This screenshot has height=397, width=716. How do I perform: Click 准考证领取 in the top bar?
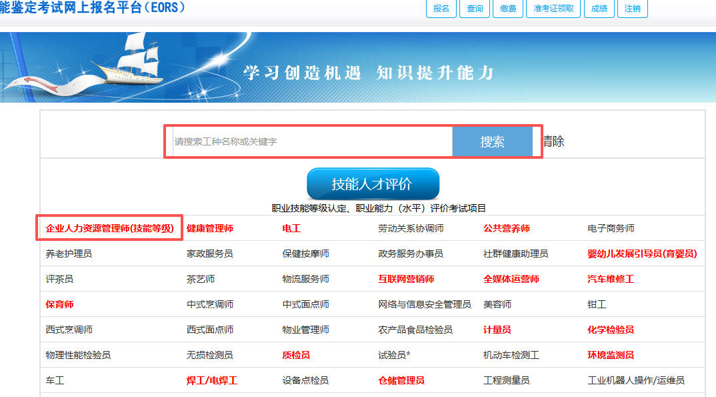[x=553, y=9]
